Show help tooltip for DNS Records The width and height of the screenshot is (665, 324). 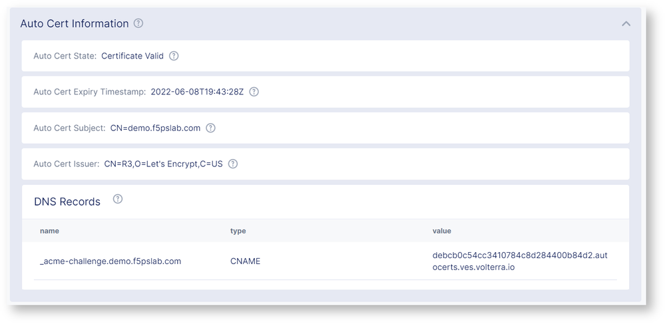[118, 199]
